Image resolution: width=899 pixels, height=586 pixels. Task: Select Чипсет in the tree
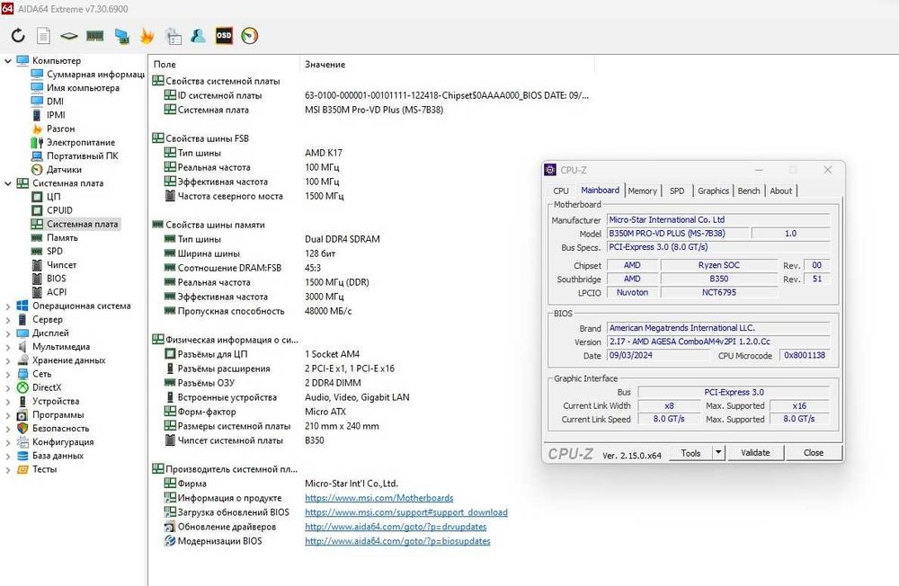(x=53, y=265)
